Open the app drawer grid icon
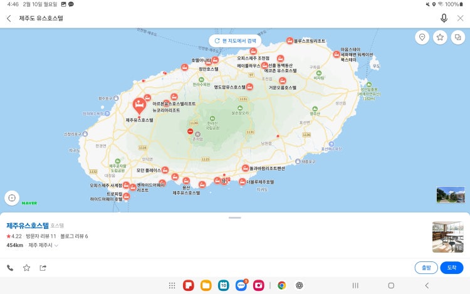470x294 pixels. [x=172, y=286]
